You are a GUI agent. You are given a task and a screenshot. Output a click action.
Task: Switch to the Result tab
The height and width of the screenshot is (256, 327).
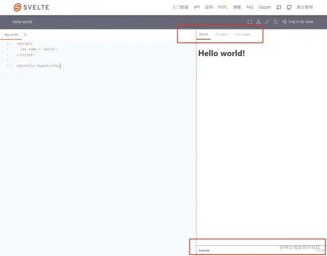coord(203,34)
